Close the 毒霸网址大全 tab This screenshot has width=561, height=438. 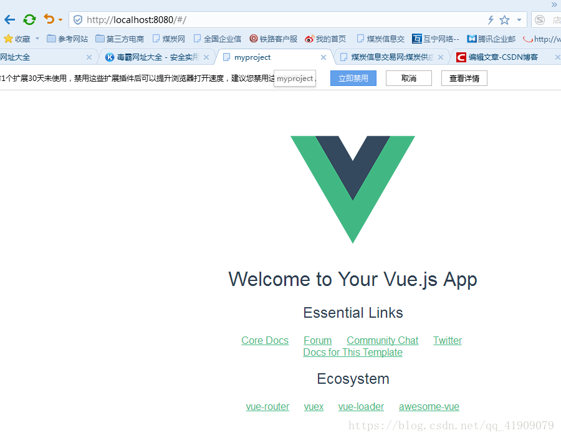click(x=206, y=57)
